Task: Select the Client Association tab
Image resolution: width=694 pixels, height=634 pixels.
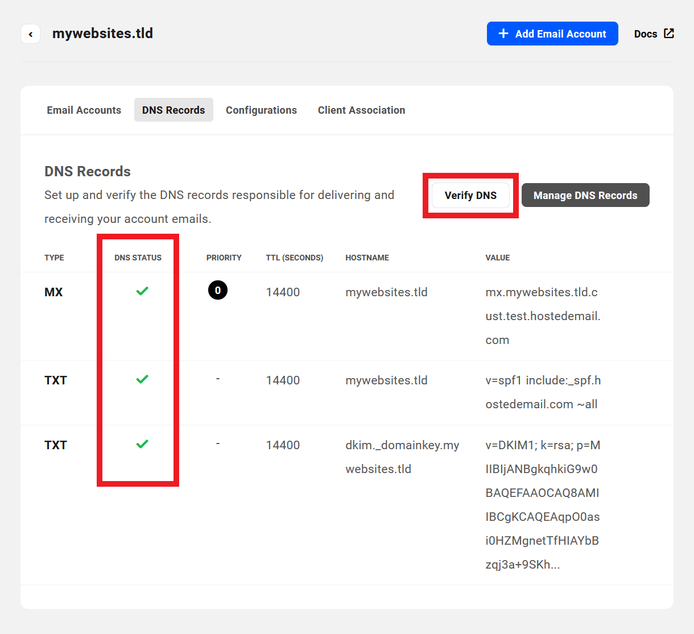Action: 361,110
